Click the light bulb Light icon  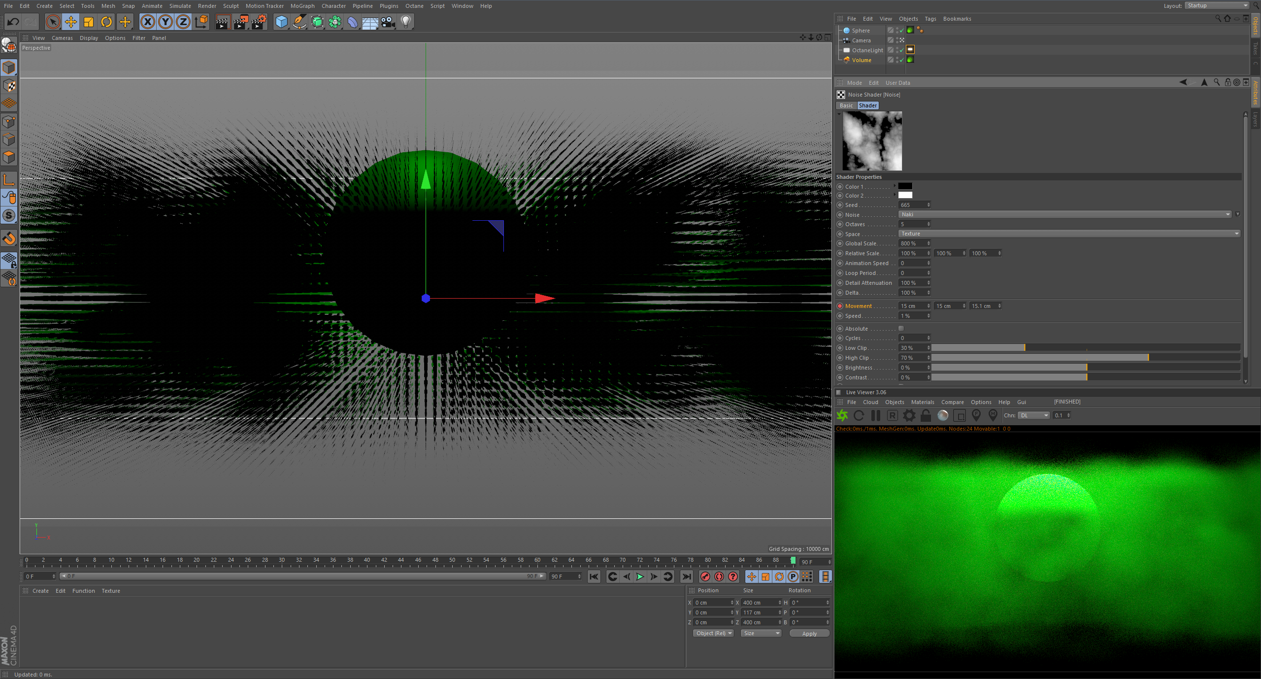click(x=406, y=22)
